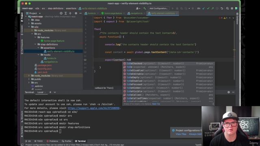Screen dimensions: 260x146
Task: Click Commit vertical sidebar tab
Action: [x=22, y=30]
